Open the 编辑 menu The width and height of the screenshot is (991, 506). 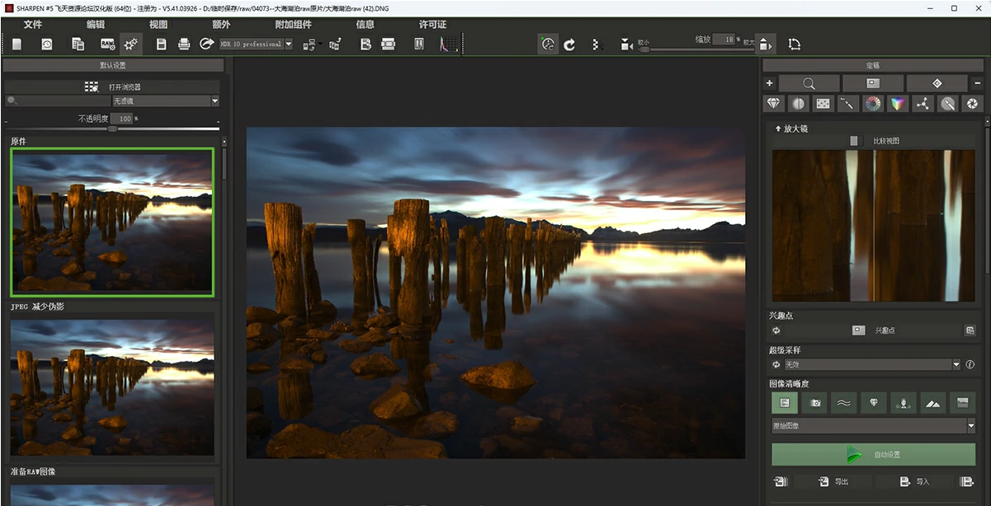(96, 25)
